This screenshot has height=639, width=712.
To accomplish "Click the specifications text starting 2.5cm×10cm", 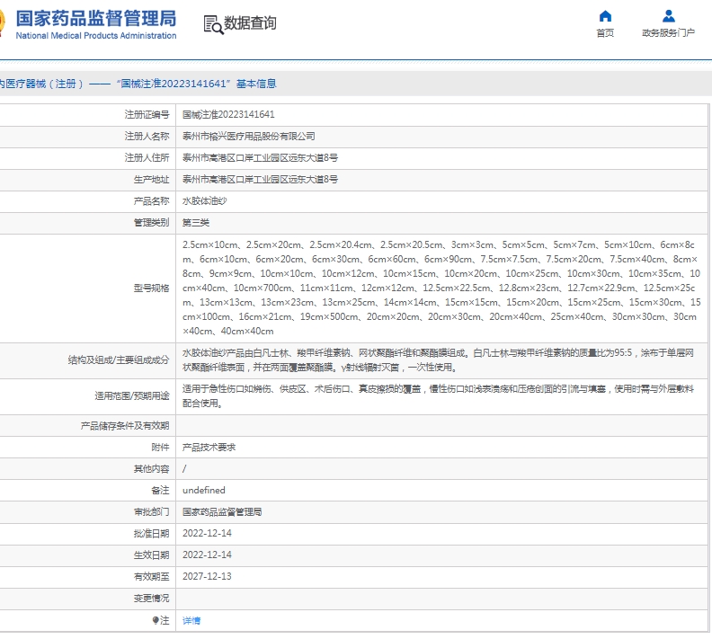I will (441, 288).
